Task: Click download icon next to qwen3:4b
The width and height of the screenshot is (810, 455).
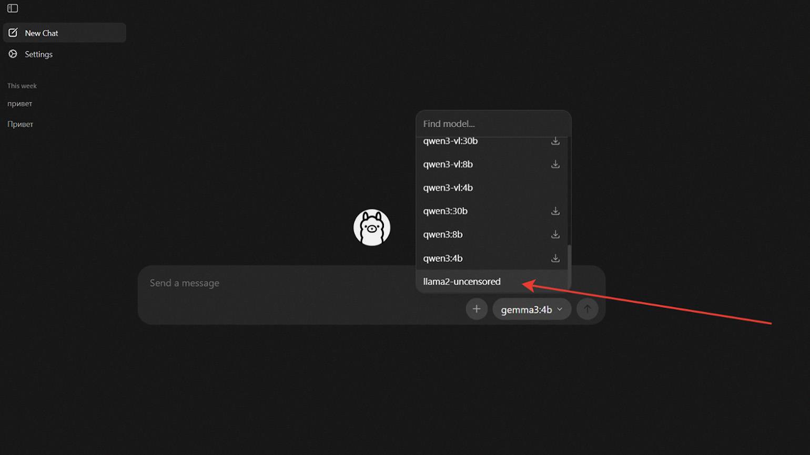Action: click(x=555, y=258)
